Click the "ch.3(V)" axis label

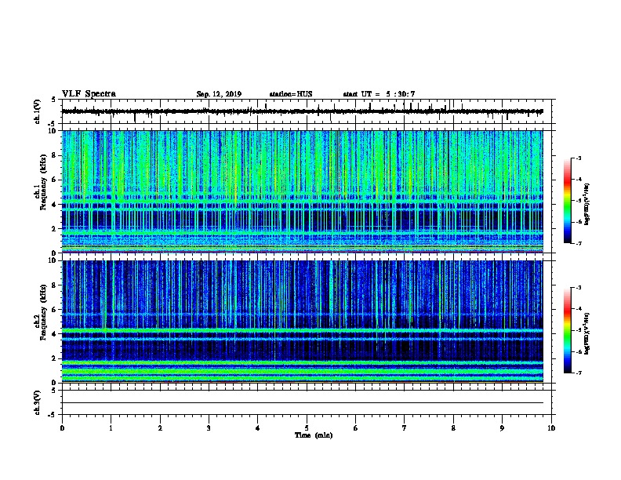38,402
